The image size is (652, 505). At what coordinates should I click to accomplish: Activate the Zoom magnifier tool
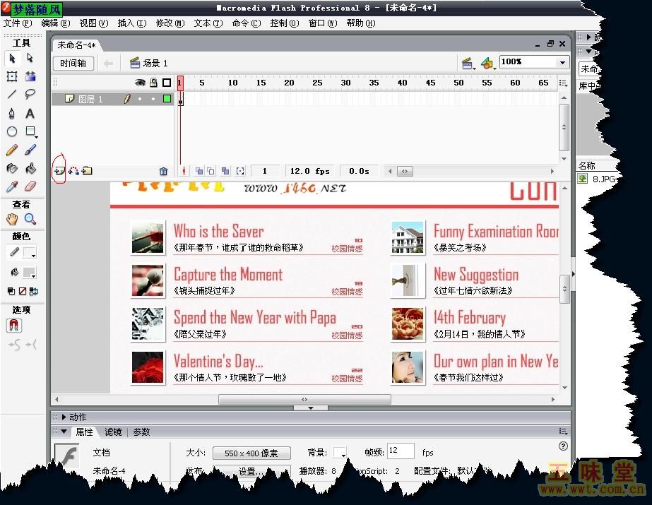coord(30,219)
